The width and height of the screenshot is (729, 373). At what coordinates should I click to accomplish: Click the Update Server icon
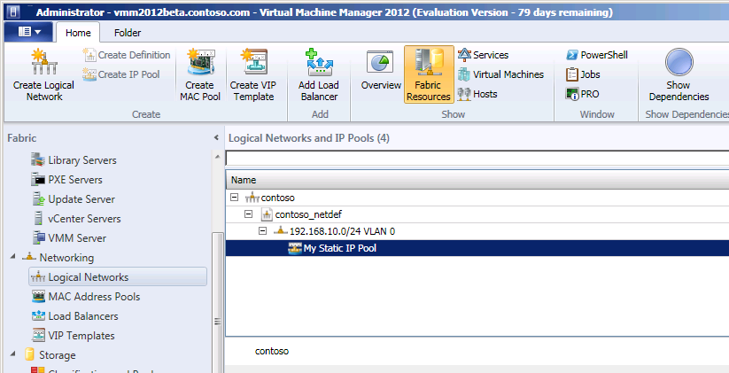[38, 199]
